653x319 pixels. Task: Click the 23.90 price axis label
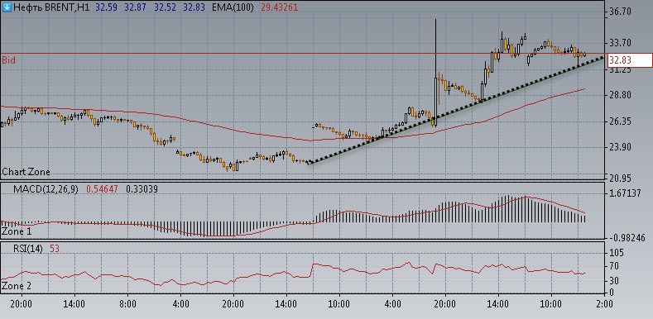point(621,147)
